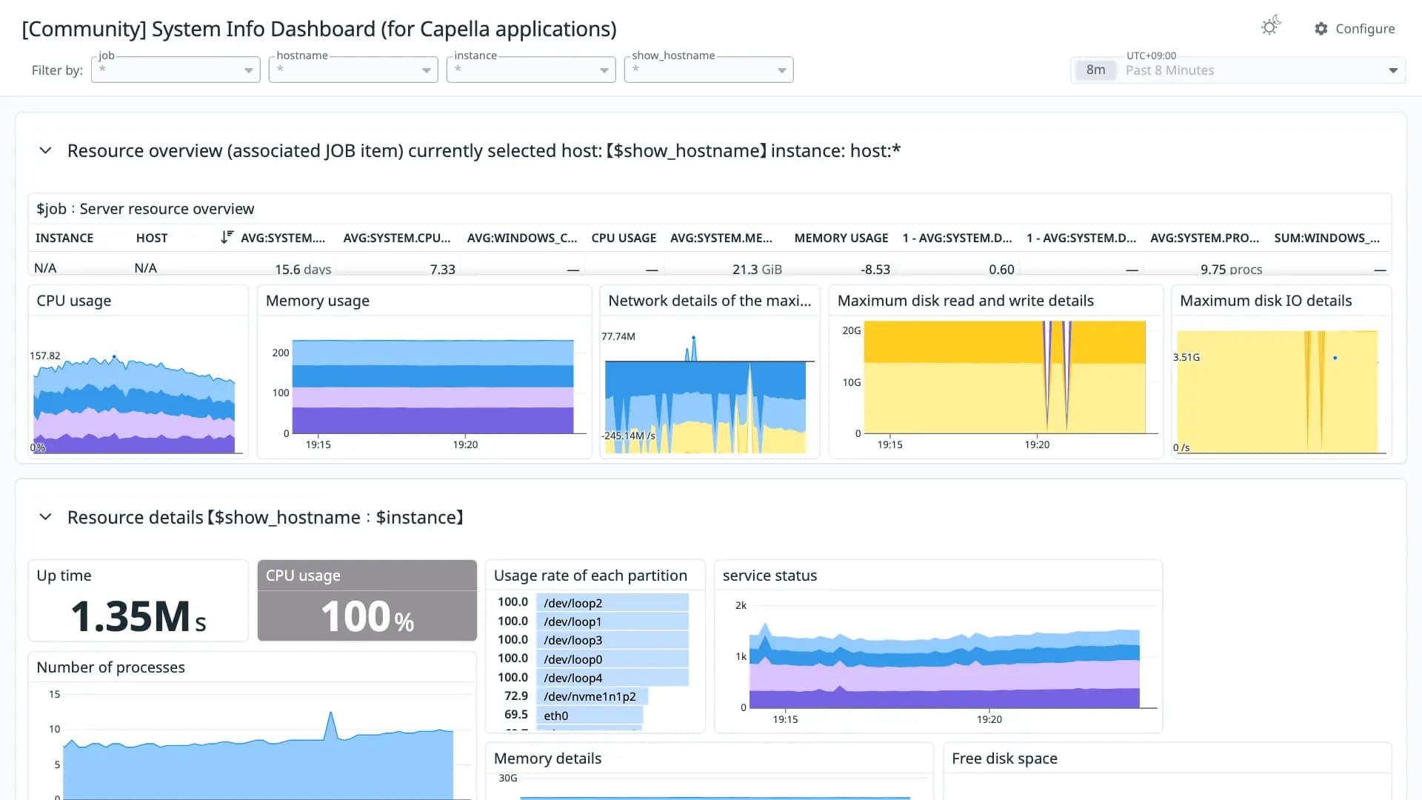Open the job filter dropdown

176,70
